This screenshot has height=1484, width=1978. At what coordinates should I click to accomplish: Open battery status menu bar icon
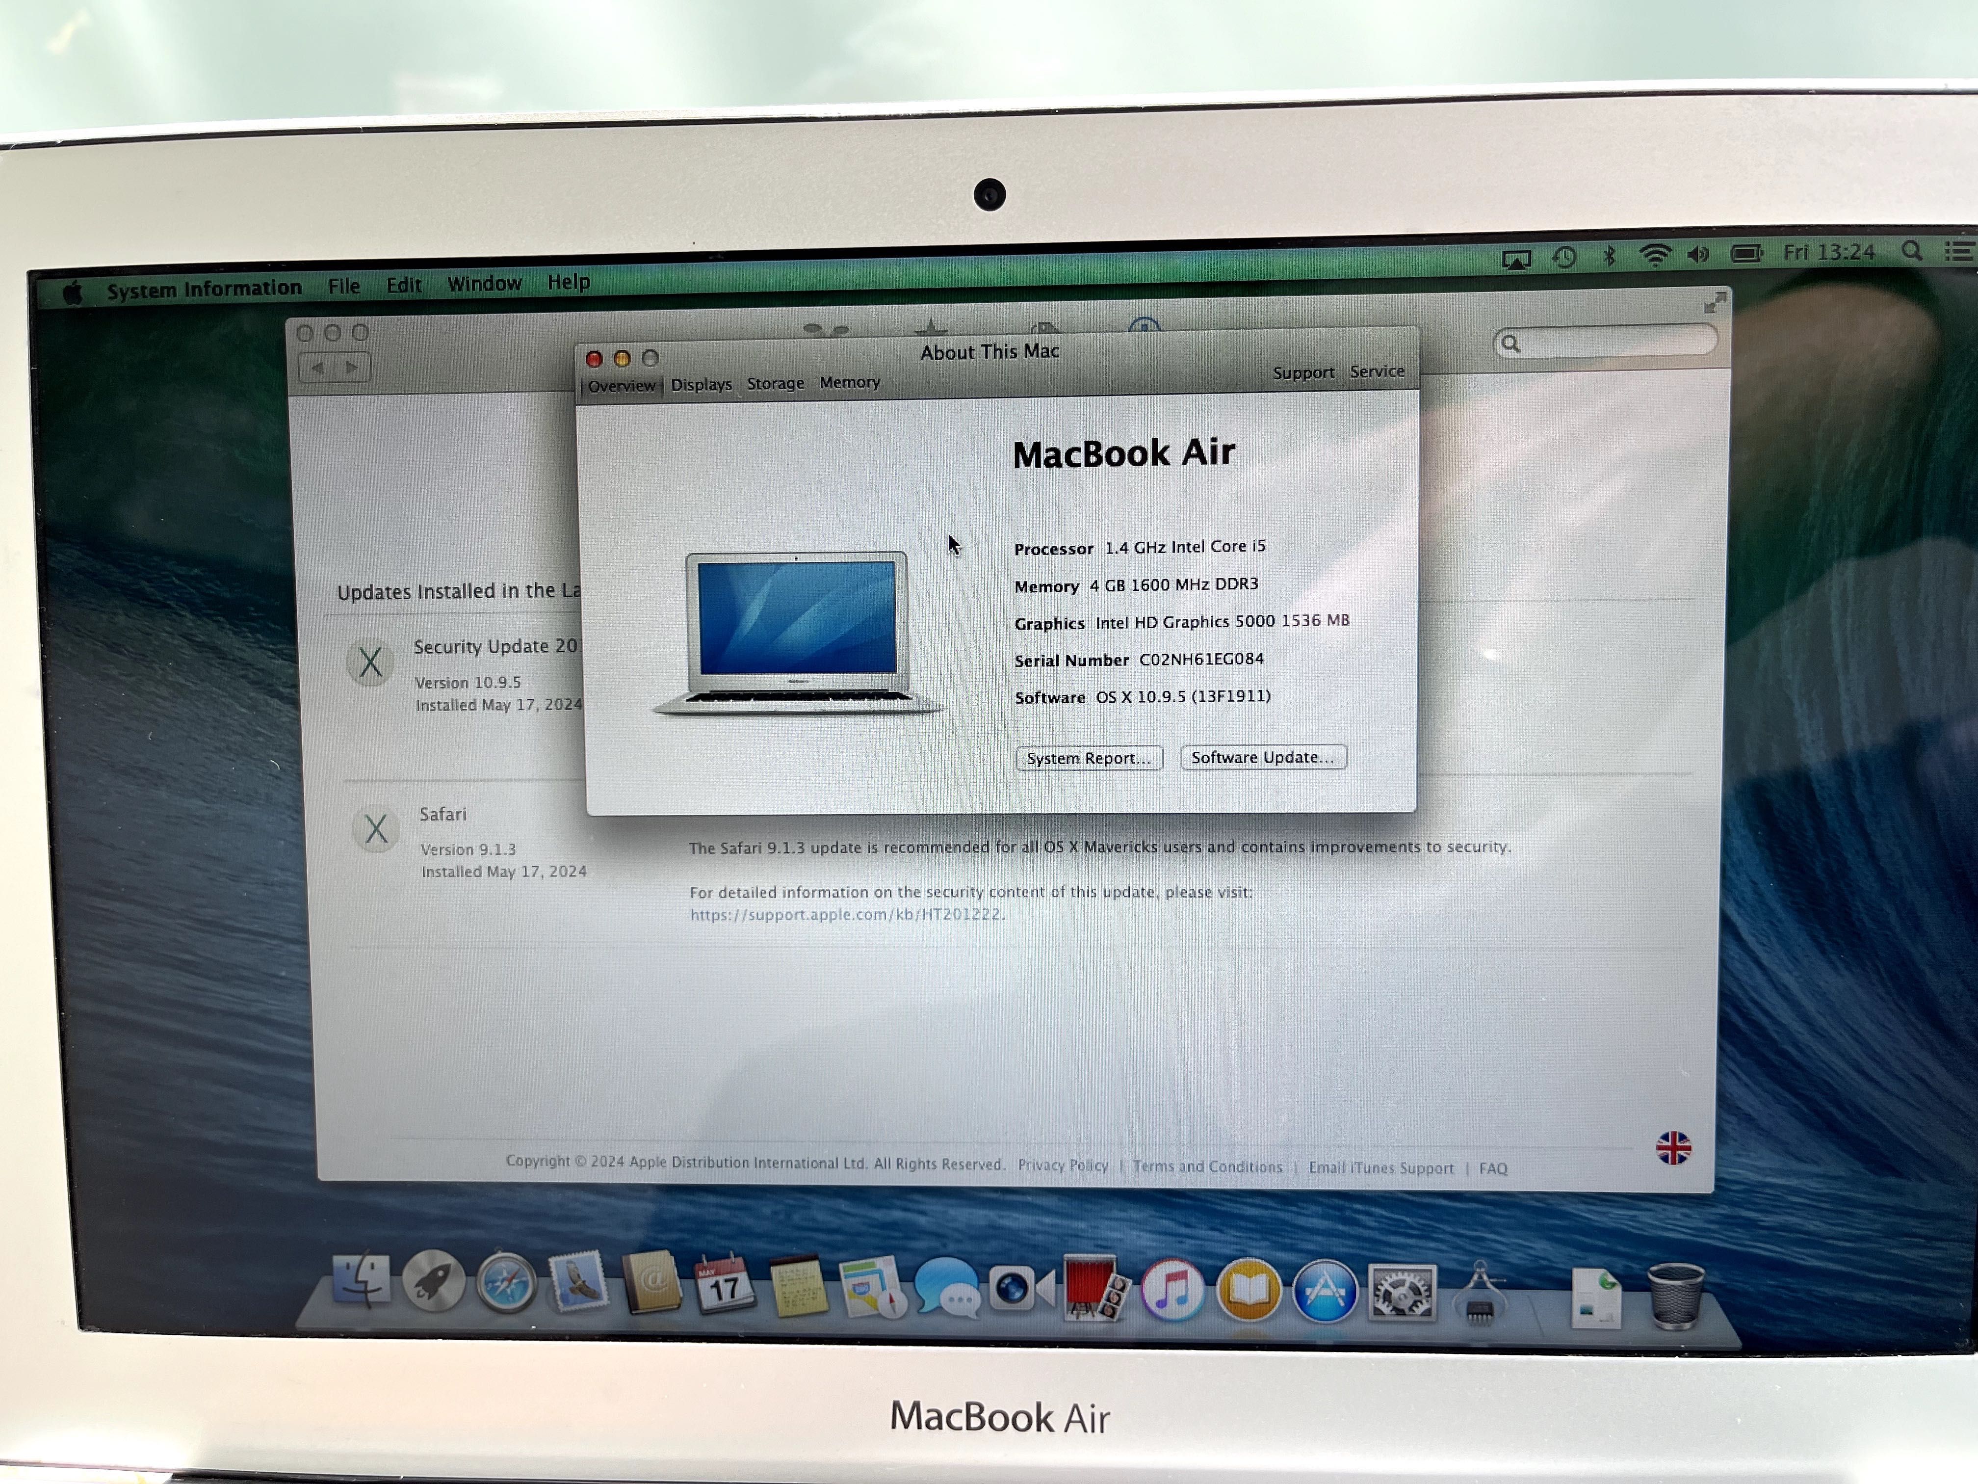(1746, 253)
